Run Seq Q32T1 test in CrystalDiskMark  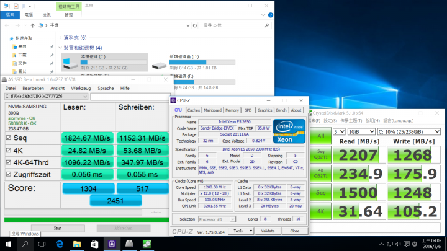pyautogui.click(x=321, y=154)
